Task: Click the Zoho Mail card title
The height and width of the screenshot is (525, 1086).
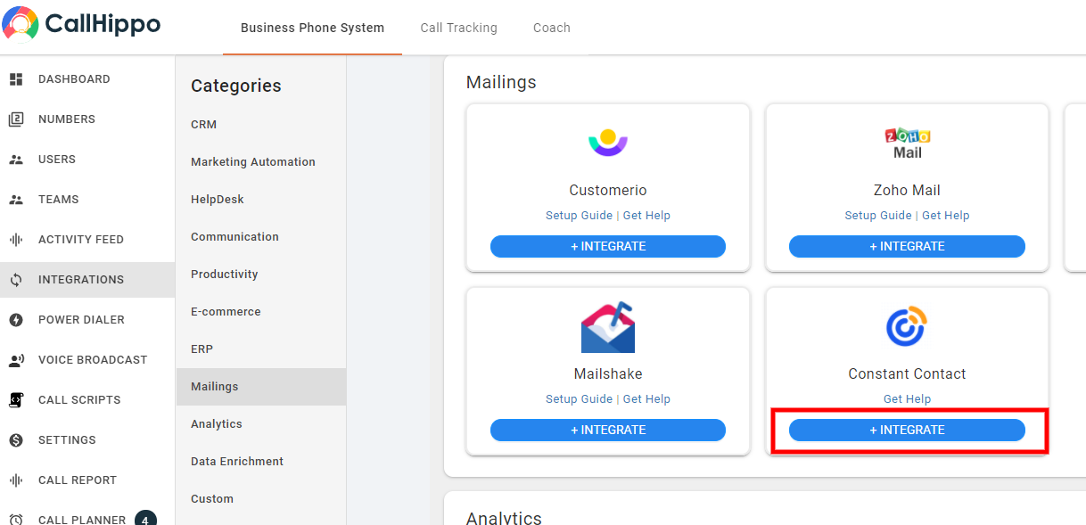Action: tap(907, 190)
